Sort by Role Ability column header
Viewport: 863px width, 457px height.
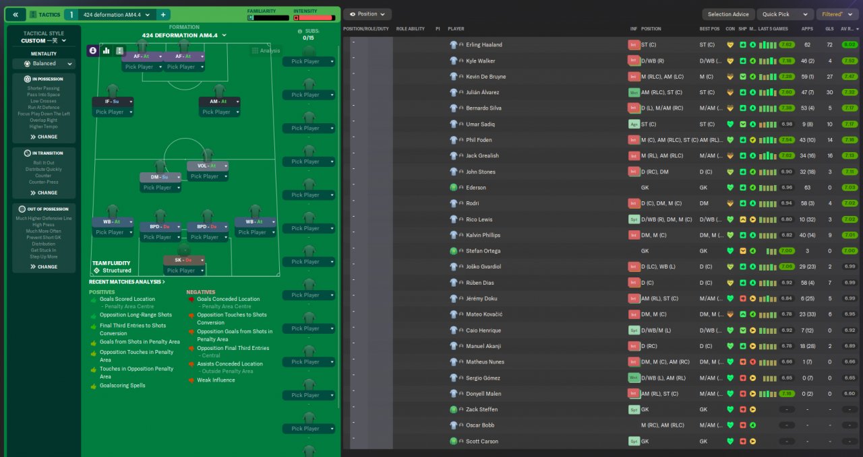(x=411, y=29)
